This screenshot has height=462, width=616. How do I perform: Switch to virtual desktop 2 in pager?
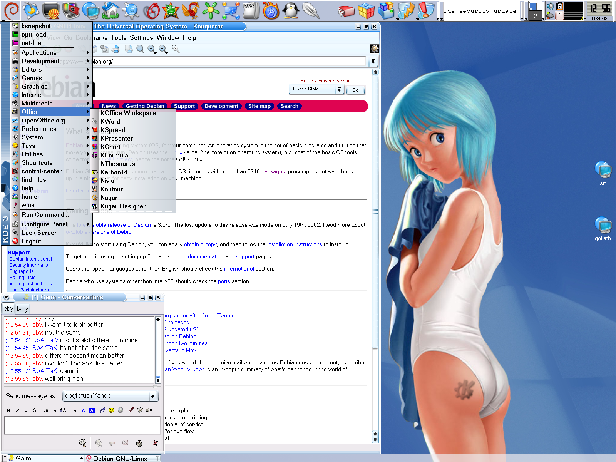[535, 16]
